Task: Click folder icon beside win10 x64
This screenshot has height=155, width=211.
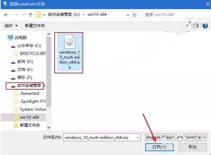Action: 16,117
